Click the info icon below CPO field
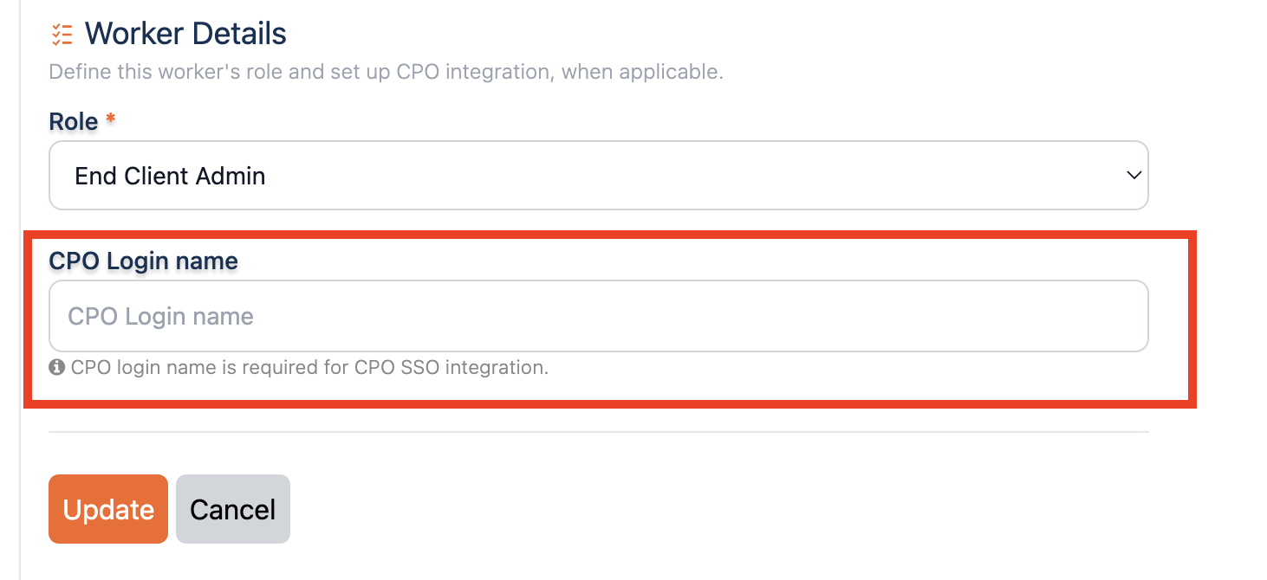The width and height of the screenshot is (1267, 580). pos(57,367)
